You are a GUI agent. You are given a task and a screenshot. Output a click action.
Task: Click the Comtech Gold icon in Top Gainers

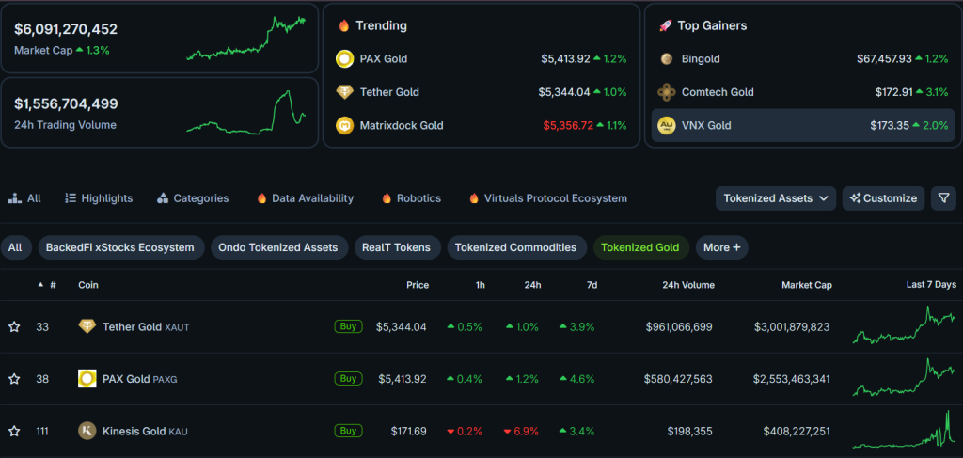666,92
